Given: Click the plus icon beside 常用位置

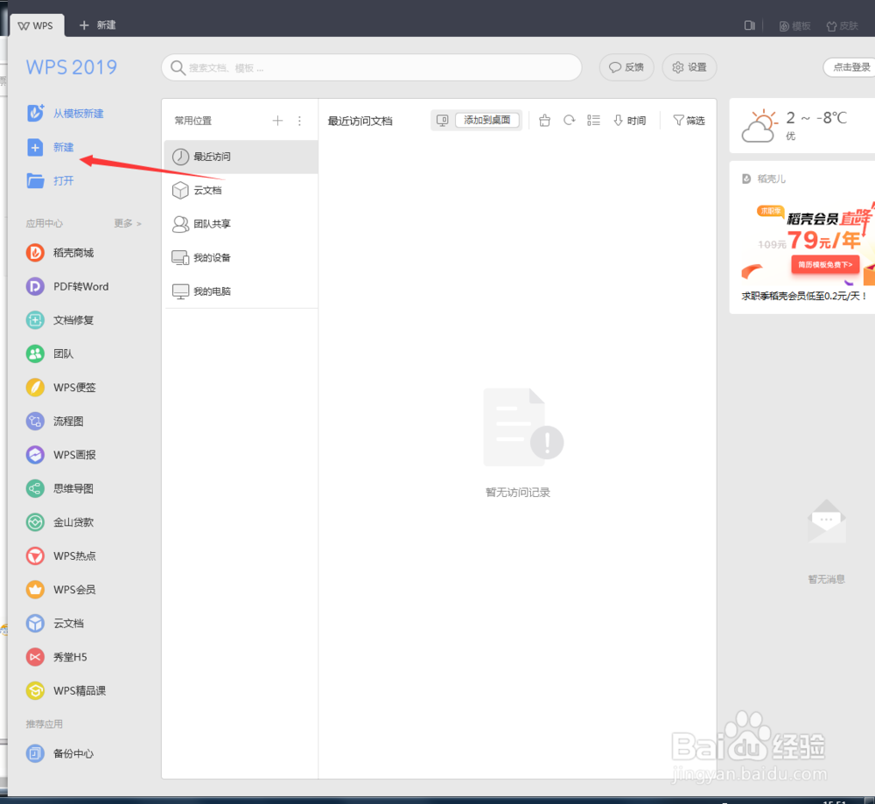Looking at the screenshot, I should tap(277, 121).
